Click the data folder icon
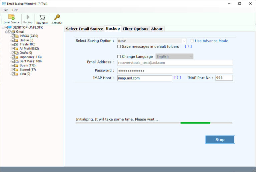Image resolution: width=256 pixels, height=172 pixels. pos(17,74)
